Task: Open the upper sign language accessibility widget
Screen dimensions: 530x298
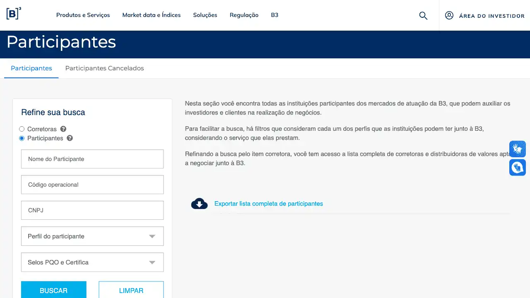Action: [517, 149]
